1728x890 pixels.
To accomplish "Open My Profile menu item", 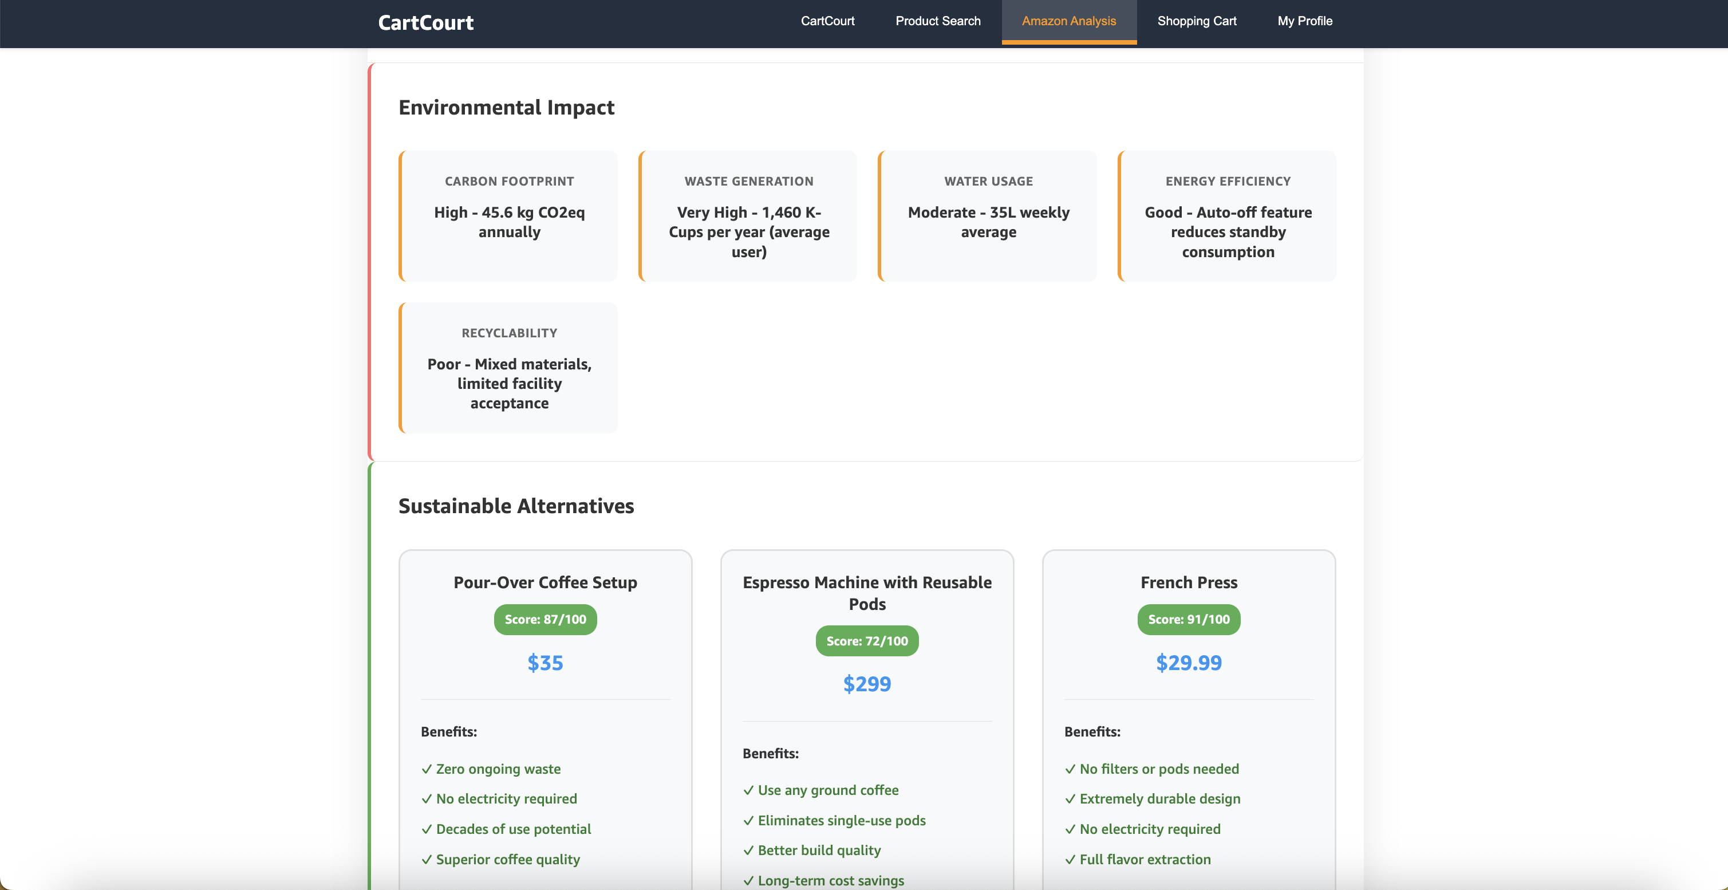I will click(x=1304, y=21).
